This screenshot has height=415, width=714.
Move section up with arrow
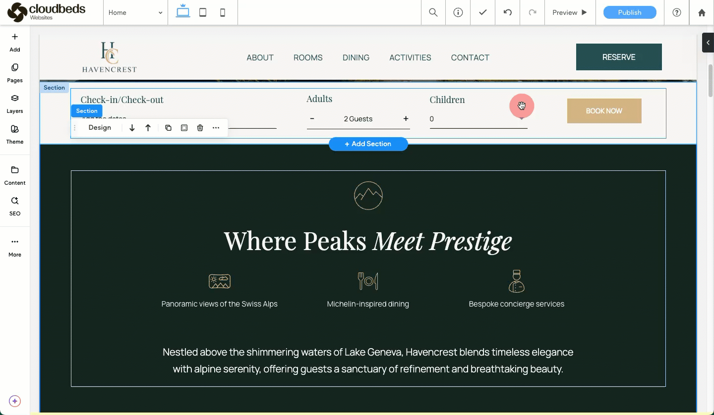click(x=148, y=128)
